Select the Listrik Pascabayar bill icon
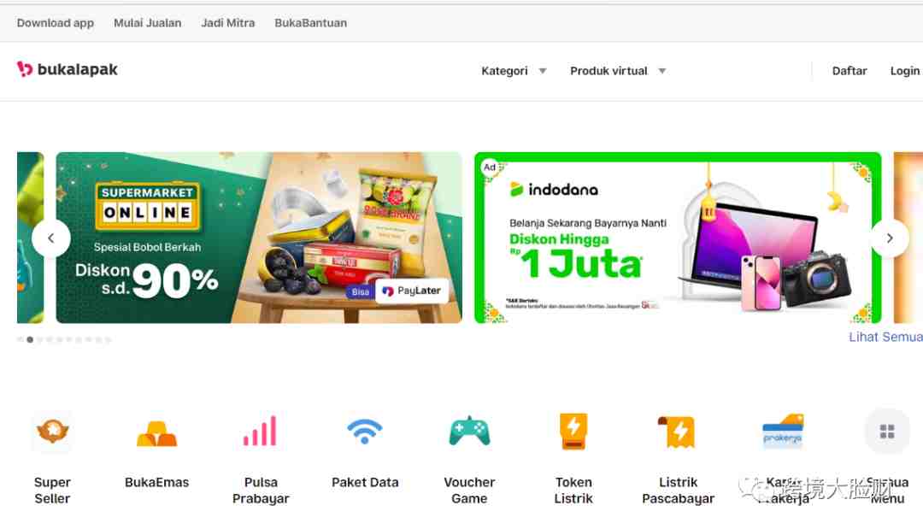 click(678, 432)
